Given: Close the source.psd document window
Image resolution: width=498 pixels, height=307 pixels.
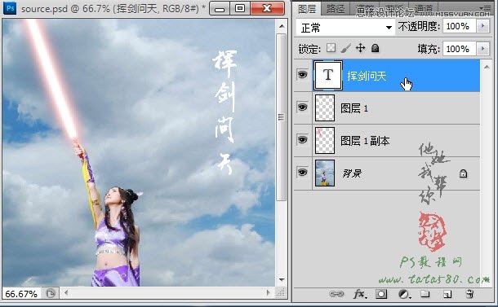Looking at the screenshot, I should (x=267, y=9).
